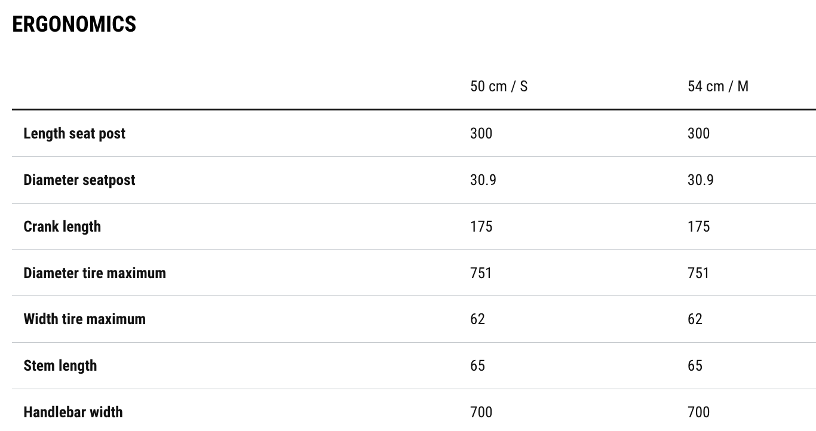
Task: Click tire diameter 751 in the S column
Action: [x=481, y=273]
